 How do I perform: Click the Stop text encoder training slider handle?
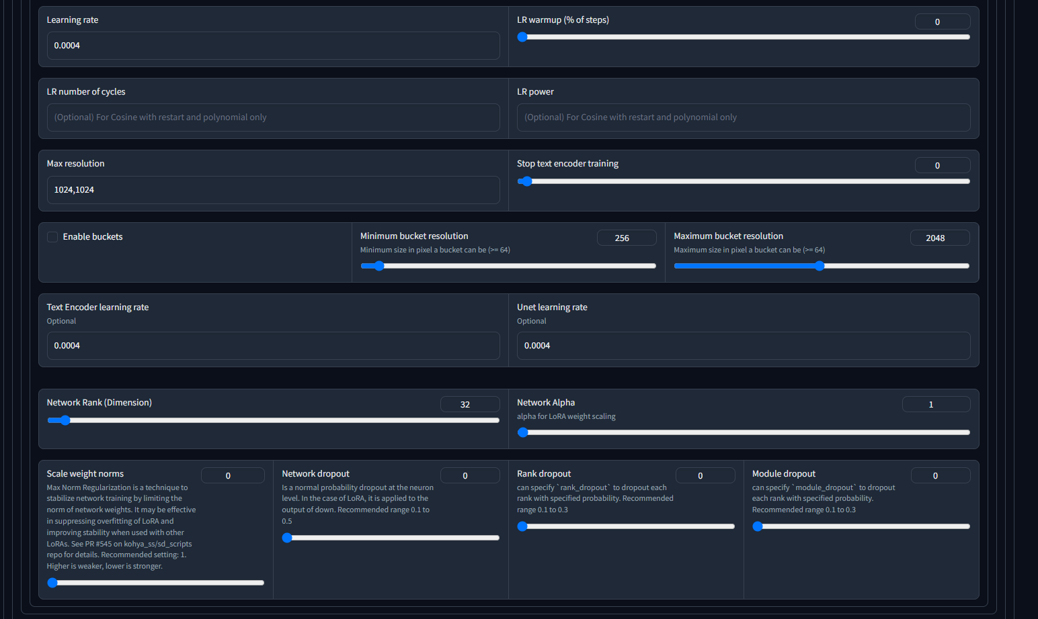tap(526, 181)
